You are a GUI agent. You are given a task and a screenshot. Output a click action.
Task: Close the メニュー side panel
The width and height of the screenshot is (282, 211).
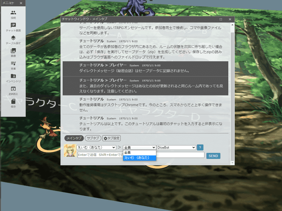(21, 3)
